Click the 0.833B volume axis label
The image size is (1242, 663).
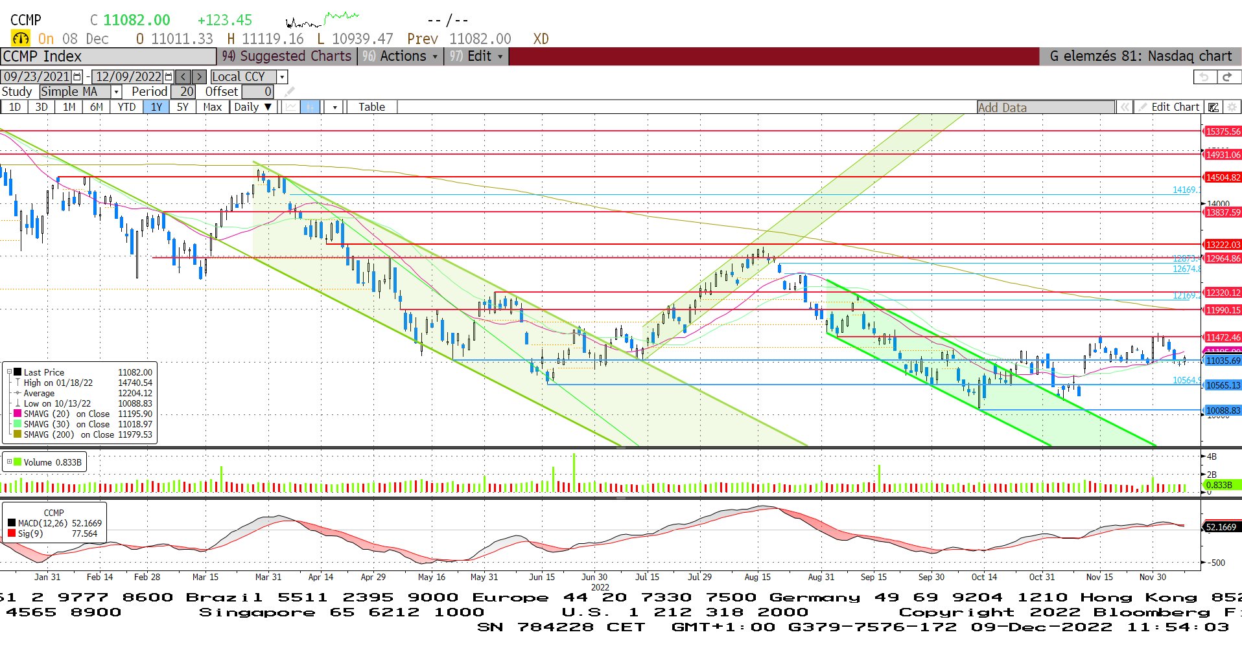click(1221, 485)
